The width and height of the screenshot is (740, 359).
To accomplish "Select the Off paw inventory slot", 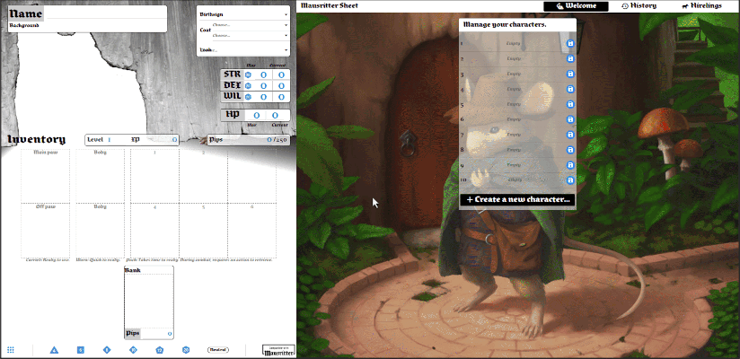I will [x=45, y=231].
